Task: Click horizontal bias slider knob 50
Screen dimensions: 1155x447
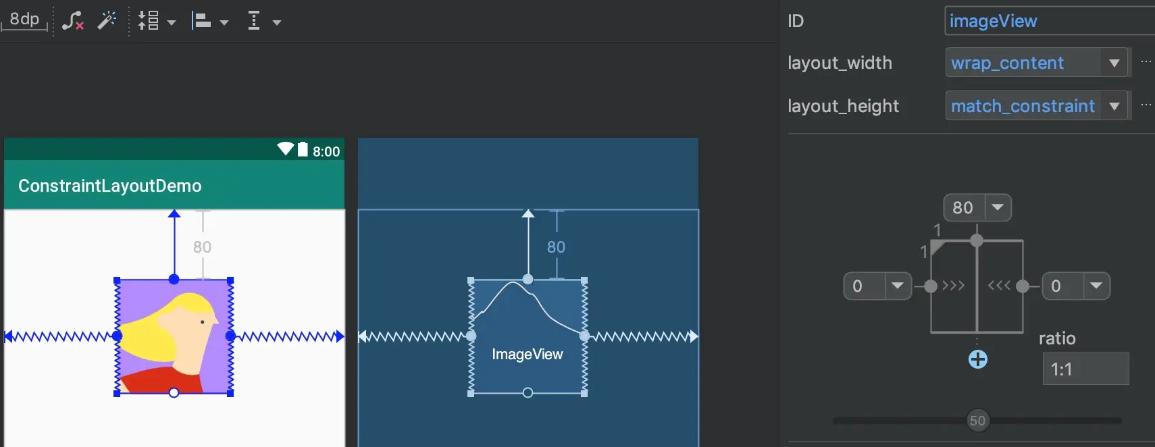Action: 977,421
